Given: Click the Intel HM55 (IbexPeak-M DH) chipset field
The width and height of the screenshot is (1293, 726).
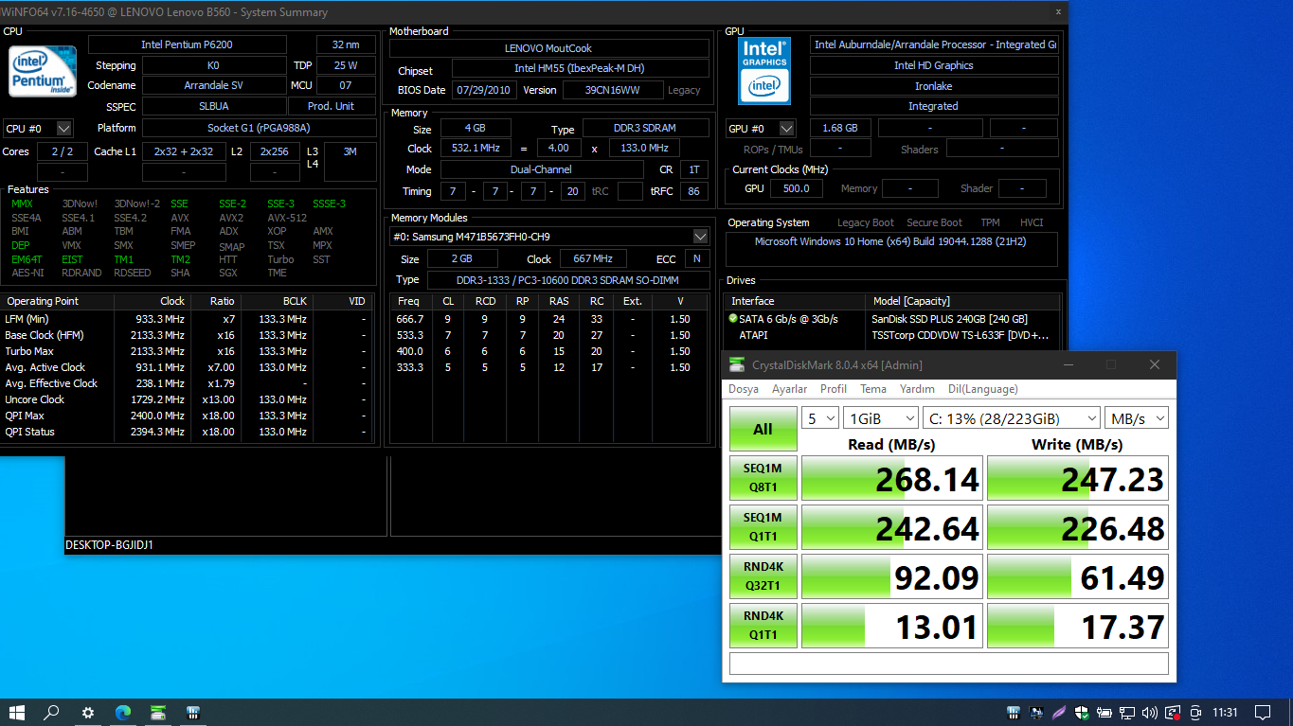Looking at the screenshot, I should click(x=580, y=69).
